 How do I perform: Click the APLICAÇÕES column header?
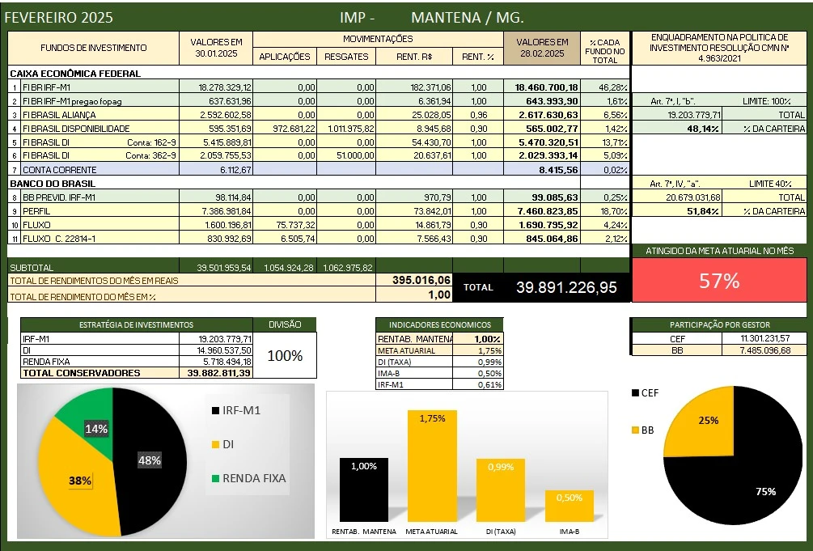tap(284, 57)
